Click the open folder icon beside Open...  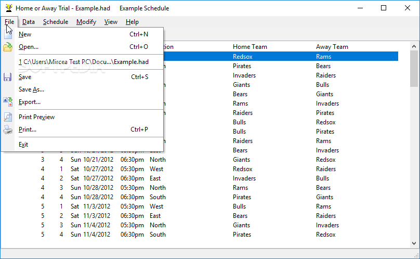pyautogui.click(x=8, y=47)
